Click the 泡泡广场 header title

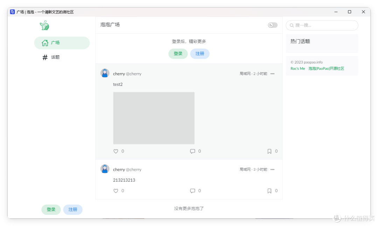pyautogui.click(x=110, y=24)
